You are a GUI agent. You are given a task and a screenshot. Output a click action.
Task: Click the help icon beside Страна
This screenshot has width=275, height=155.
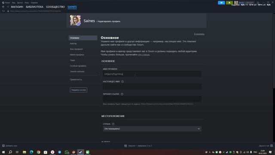[113, 124]
